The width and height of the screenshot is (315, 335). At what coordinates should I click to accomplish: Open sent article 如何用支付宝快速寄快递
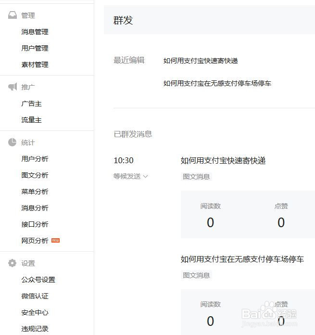(223, 161)
